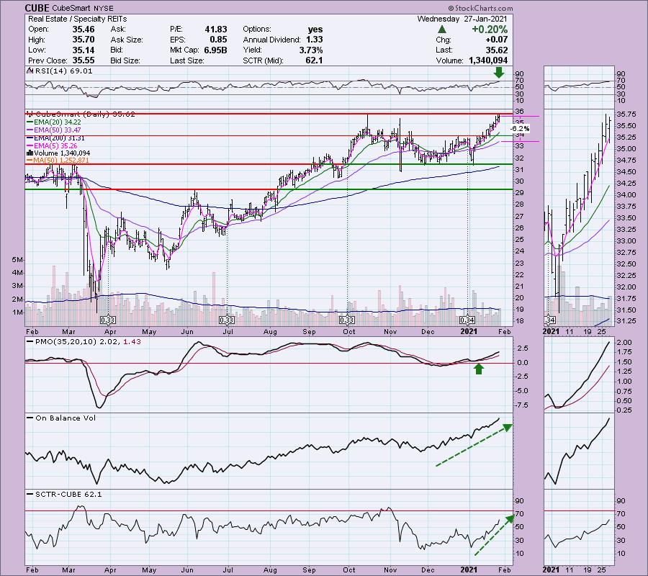Click the PMO signal value 1.43
This screenshot has width=648, height=576.
[132, 342]
